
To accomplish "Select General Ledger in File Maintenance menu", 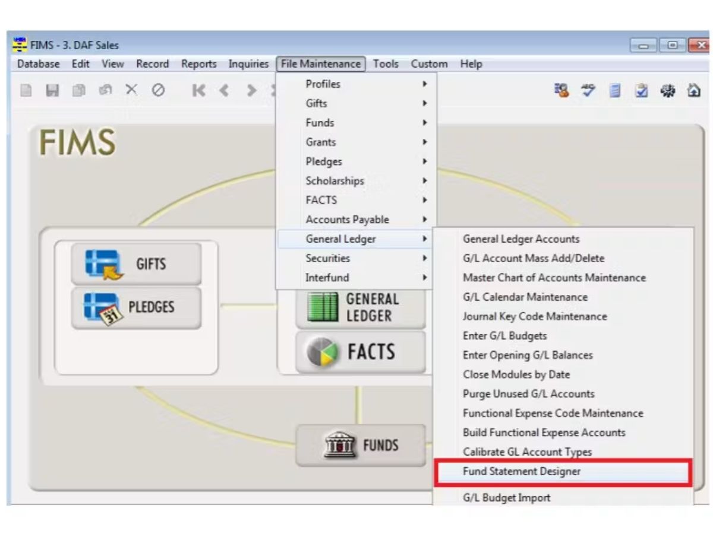I will pos(356,239).
